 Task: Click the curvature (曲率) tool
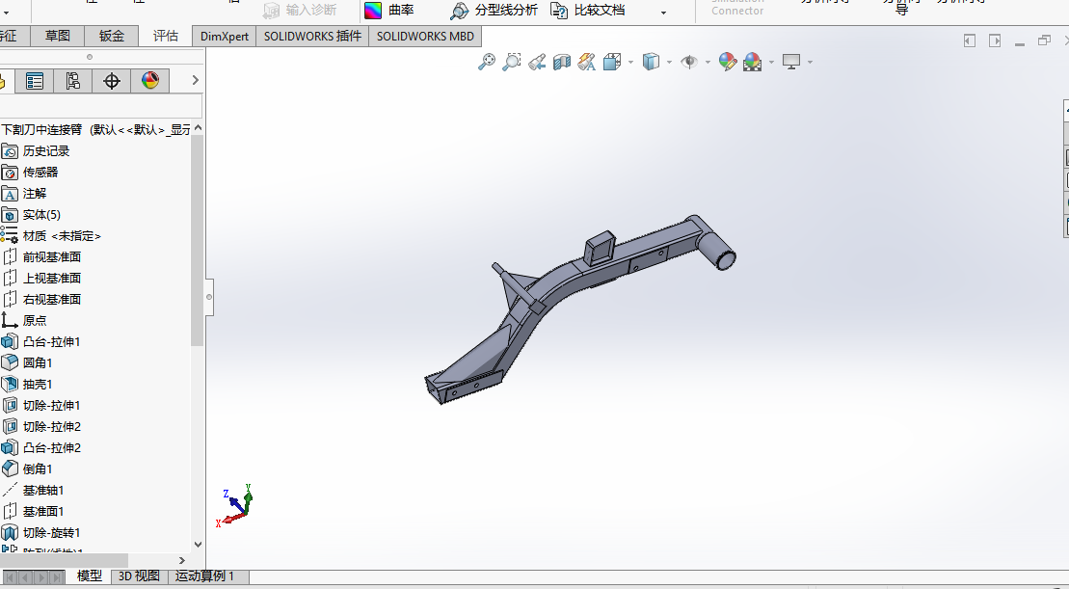point(389,11)
